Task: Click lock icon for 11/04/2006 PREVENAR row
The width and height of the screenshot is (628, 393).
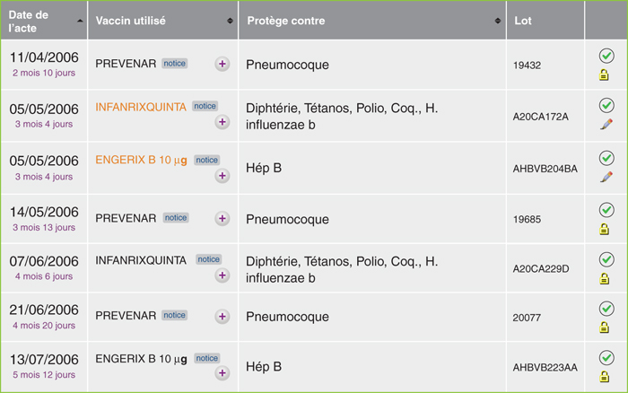Action: coord(604,74)
